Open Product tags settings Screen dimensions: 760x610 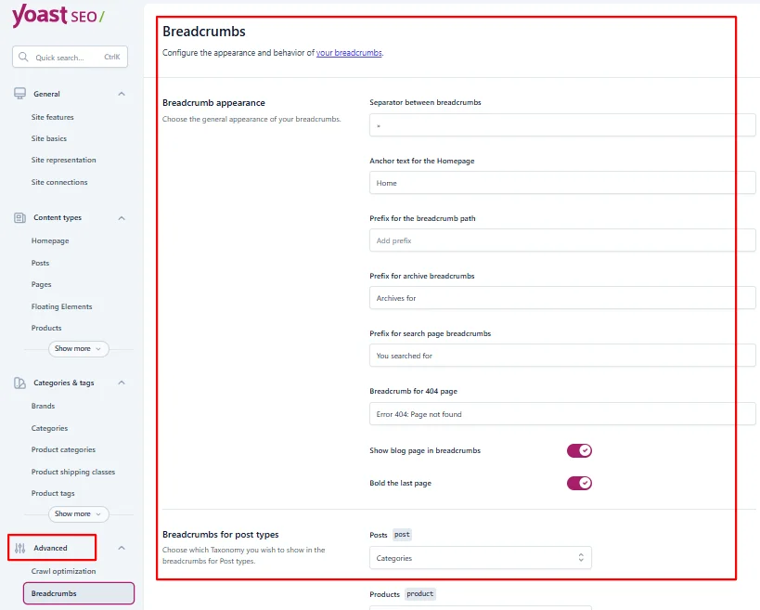point(53,493)
